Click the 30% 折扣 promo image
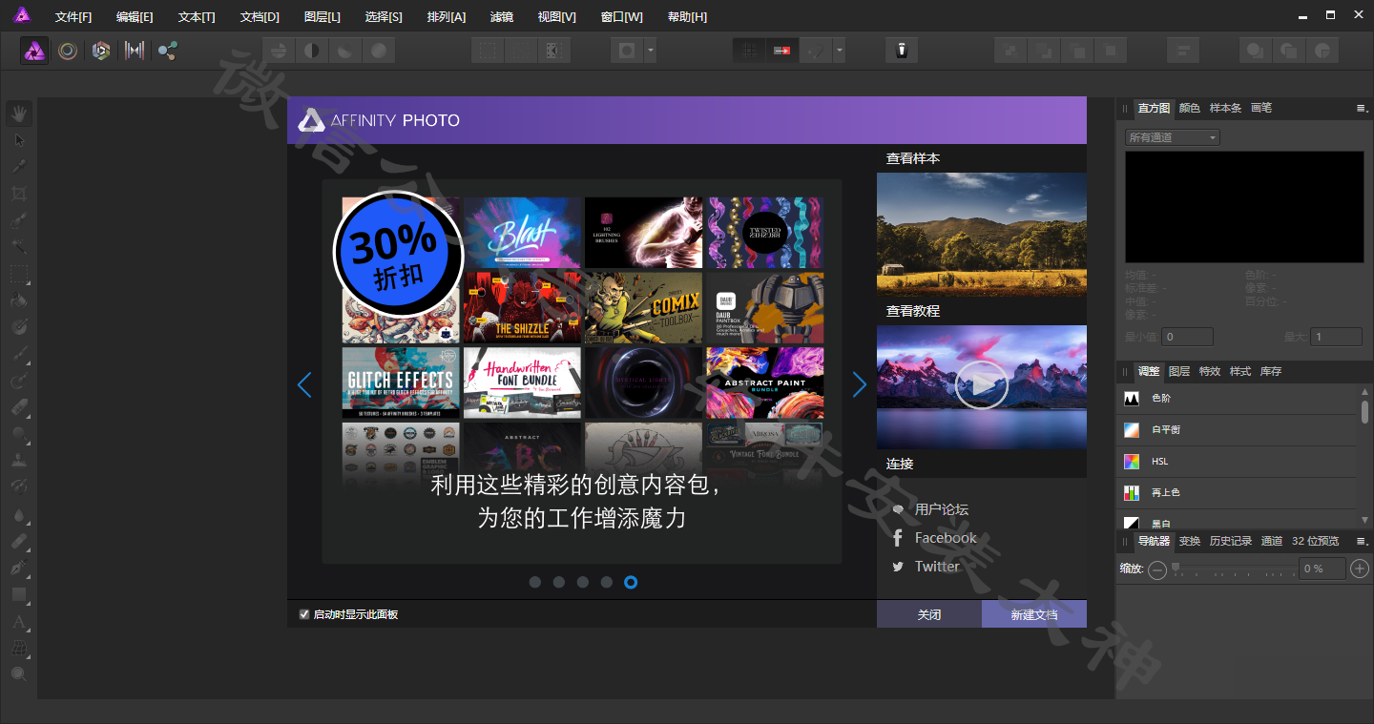This screenshot has width=1374, height=724. (x=398, y=255)
